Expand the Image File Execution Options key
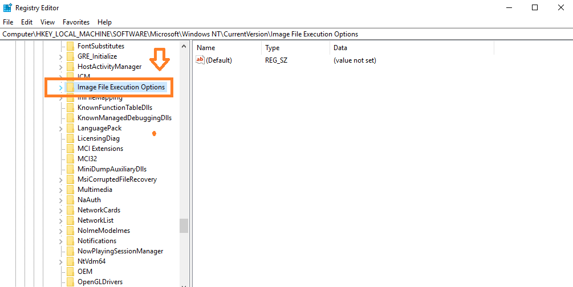The width and height of the screenshot is (573, 287). [60, 88]
